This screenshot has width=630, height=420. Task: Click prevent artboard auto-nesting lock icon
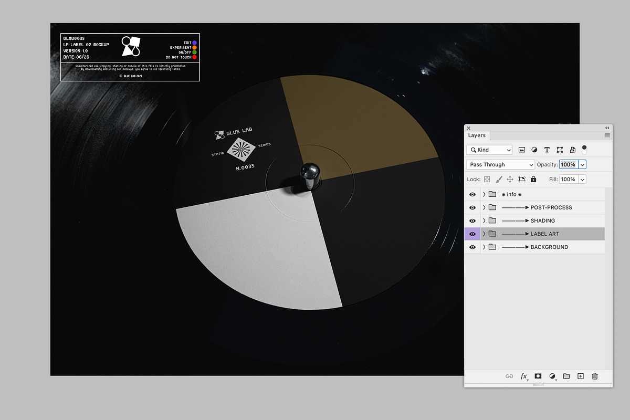click(x=522, y=179)
